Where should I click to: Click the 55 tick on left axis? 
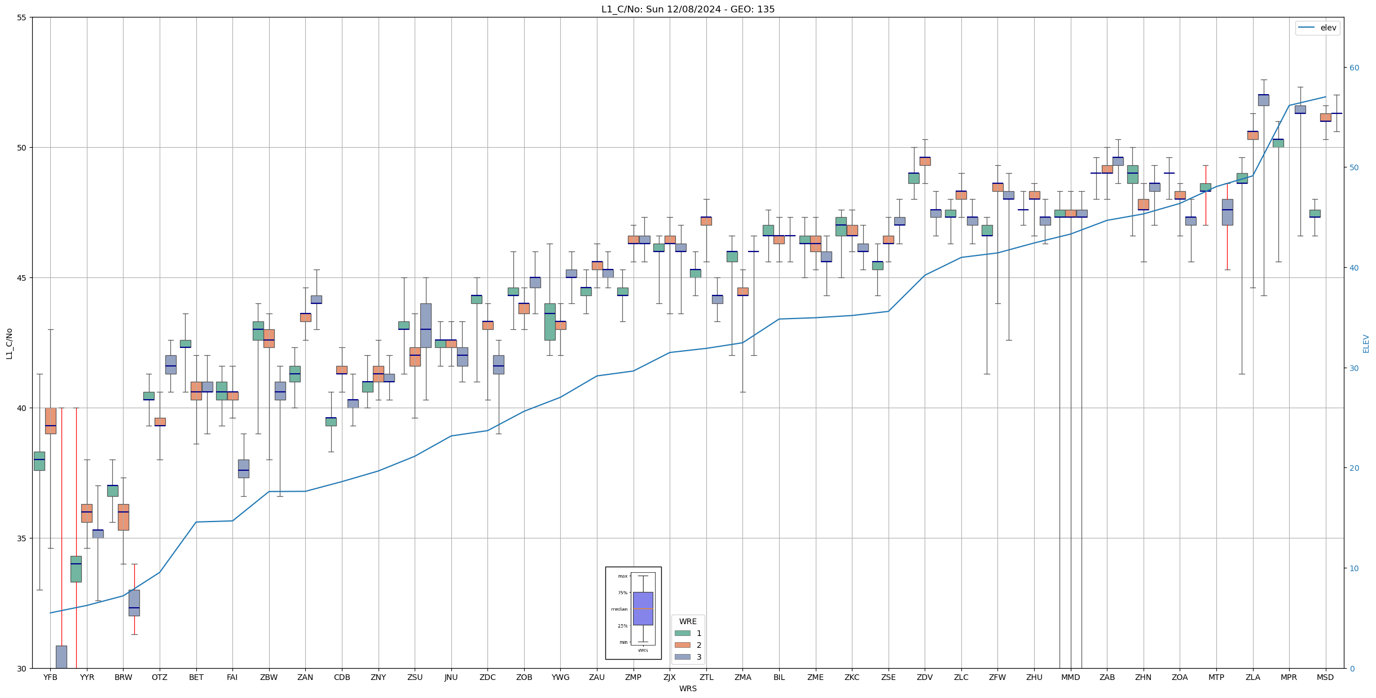22,17
